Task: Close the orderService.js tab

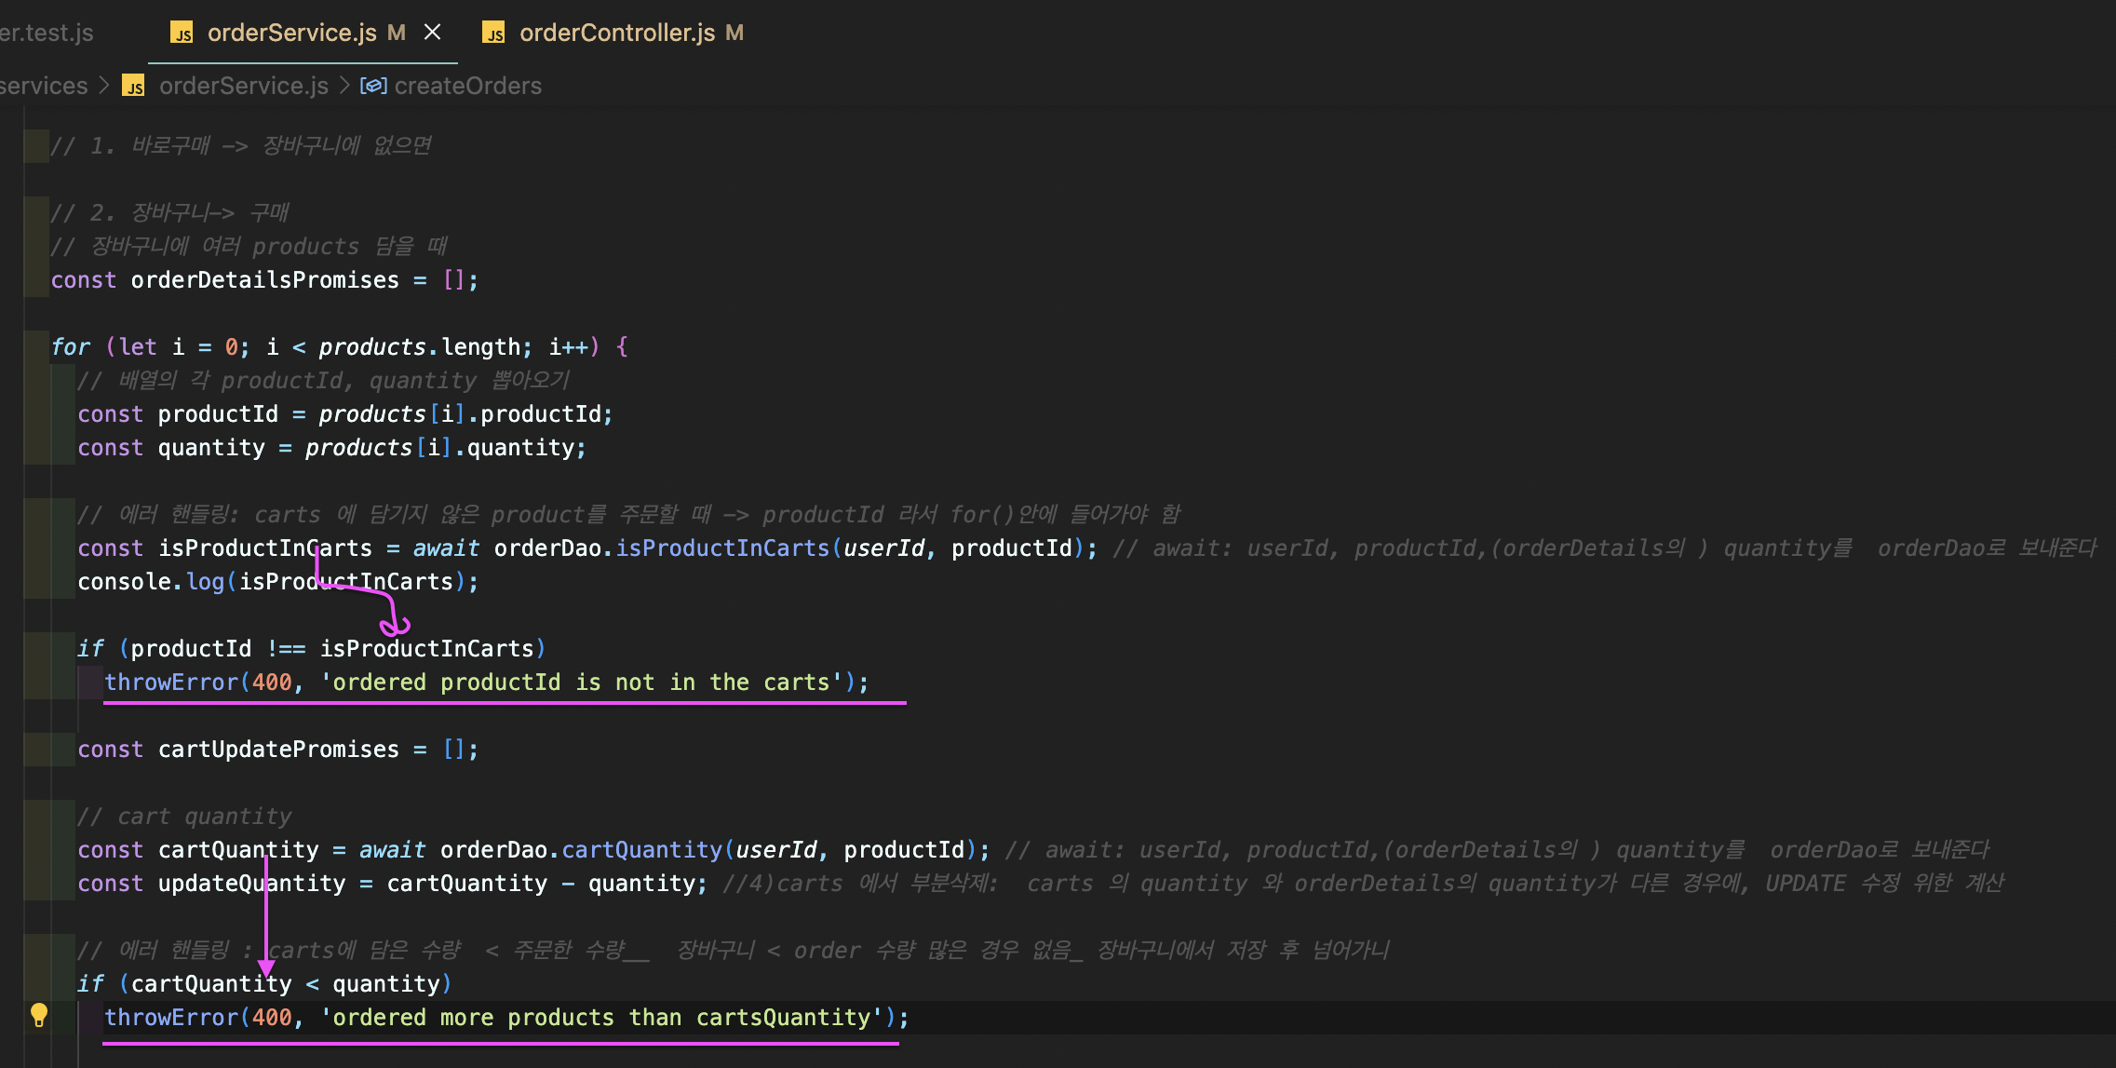Action: coord(432,33)
